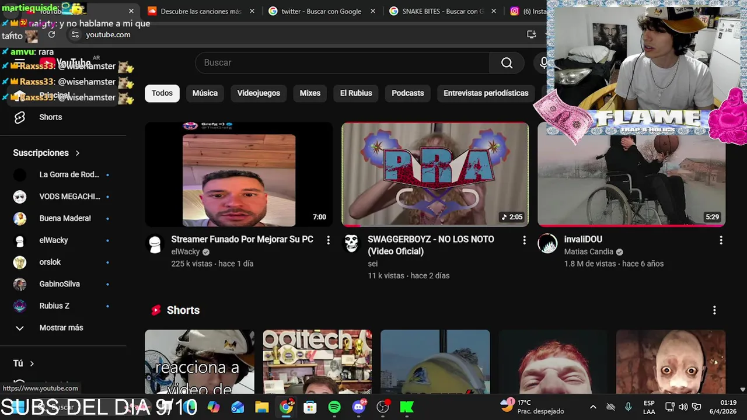Click the sei channel avatar beside SWAGGERBOYZ video
Viewport: 747px width, 420px height.
point(351,244)
